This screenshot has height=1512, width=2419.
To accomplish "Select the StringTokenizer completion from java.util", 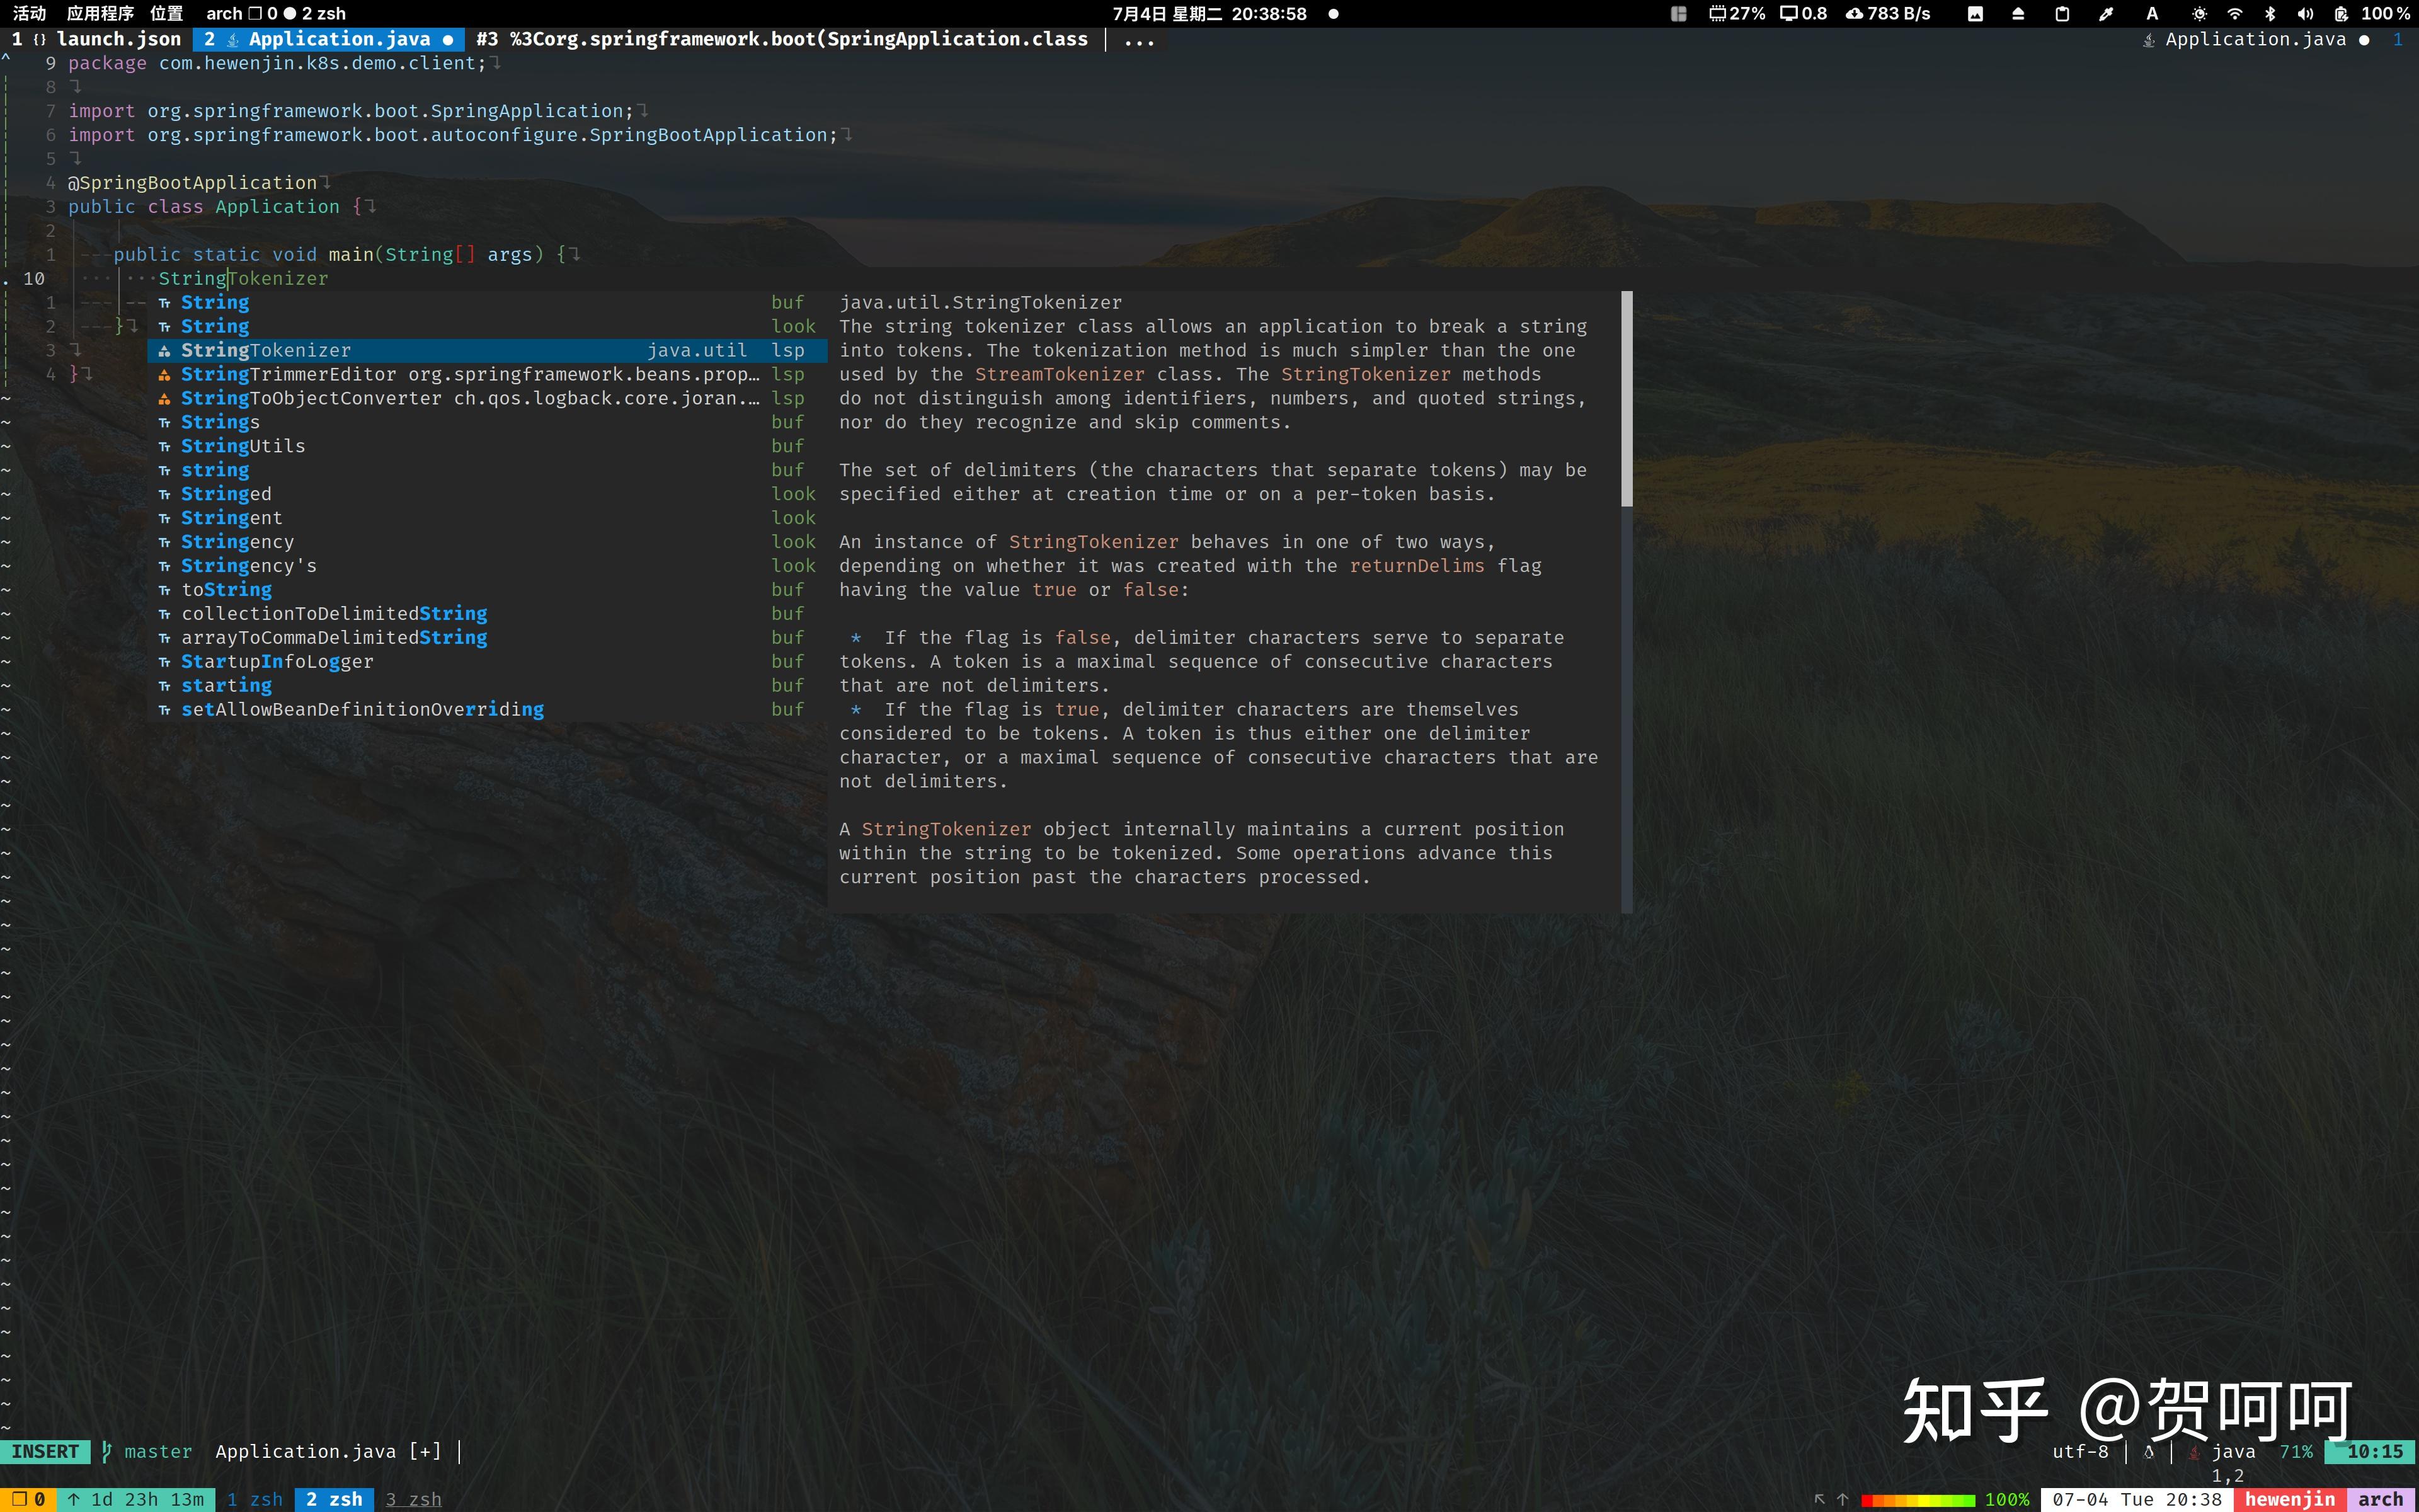I will (x=266, y=350).
